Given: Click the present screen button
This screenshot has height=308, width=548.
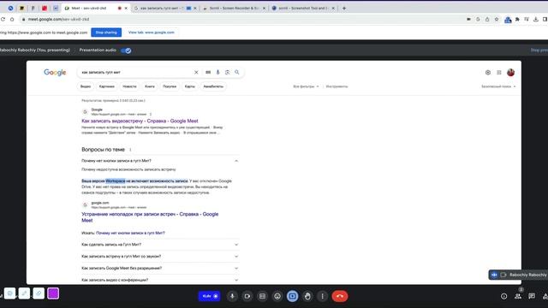Looking at the screenshot, I should [293, 296].
